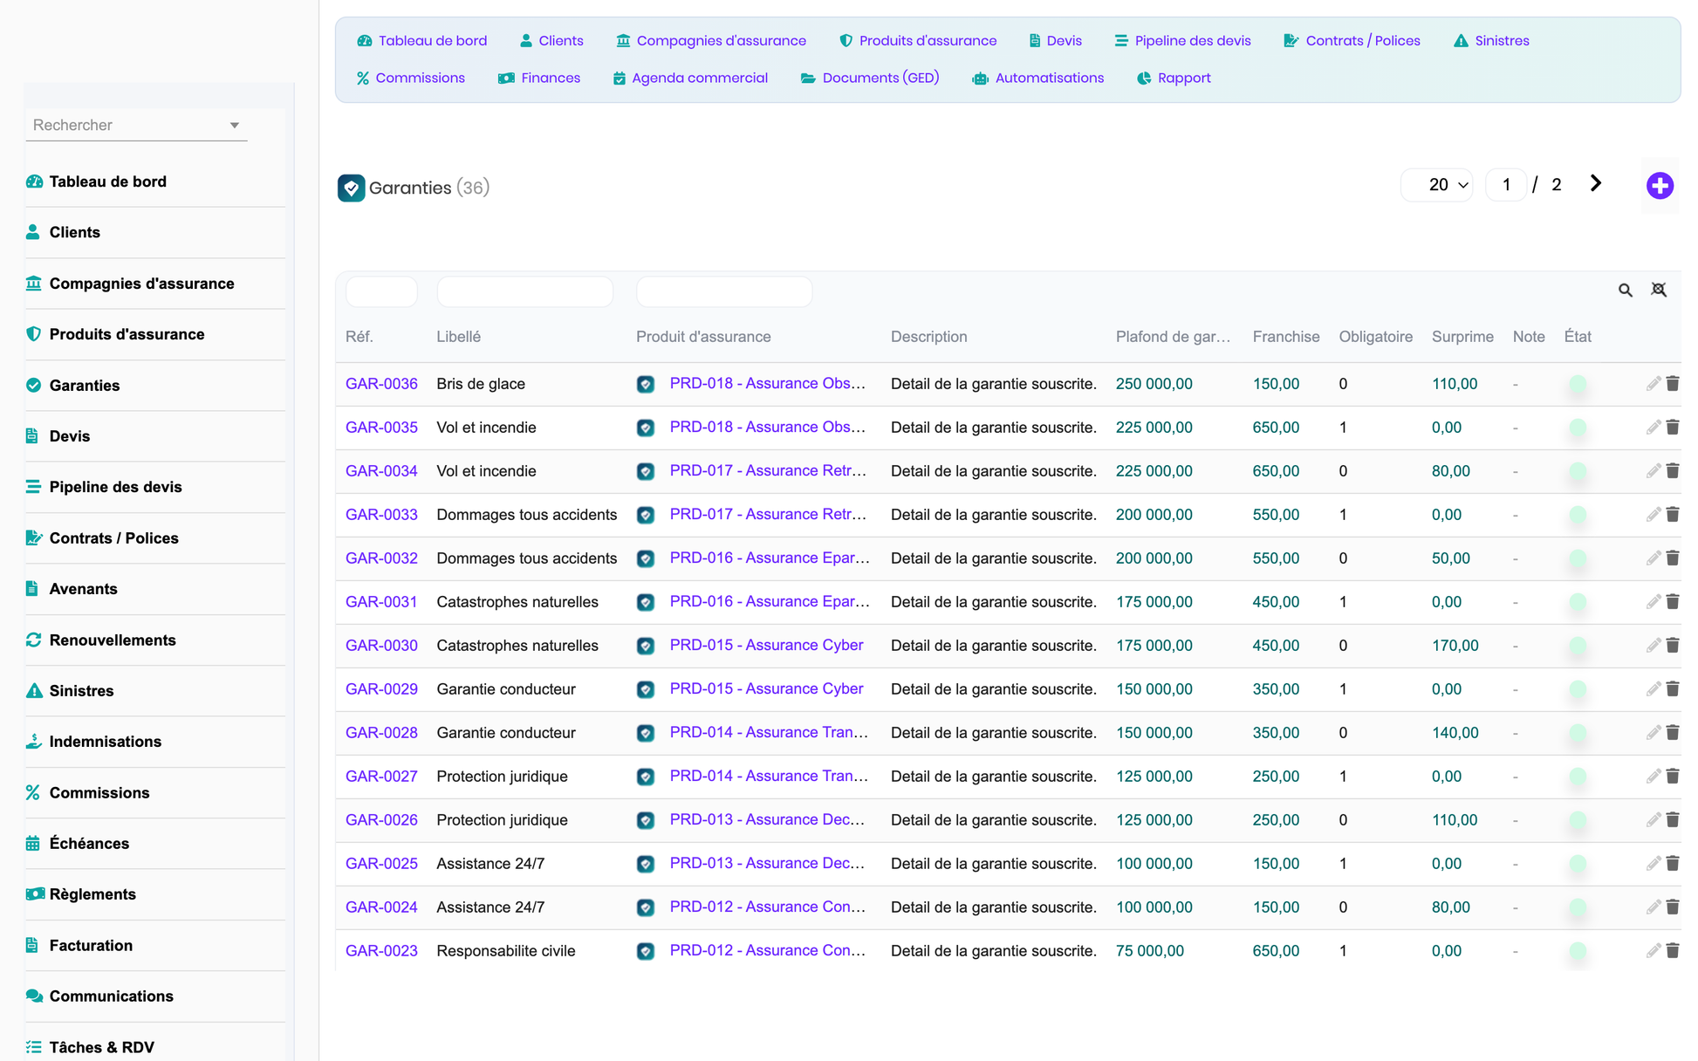
Task: Click the 75 000,00 plafond value
Action: pyautogui.click(x=1149, y=951)
